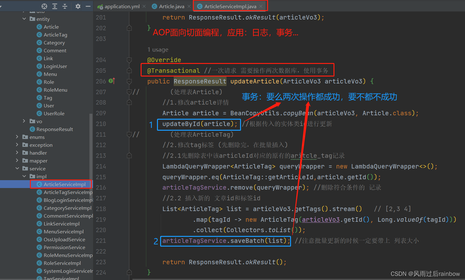465x280 pixels.
Task: Click the Select Opened File target icon
Action: pyautogui.click(x=44, y=6)
